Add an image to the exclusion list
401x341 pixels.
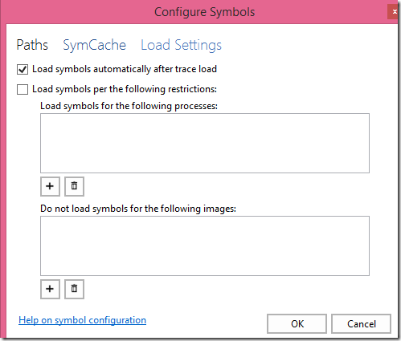50,289
